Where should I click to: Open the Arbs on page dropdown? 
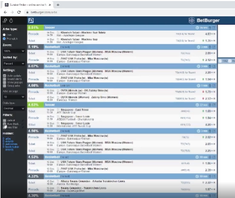(x=14, y=97)
